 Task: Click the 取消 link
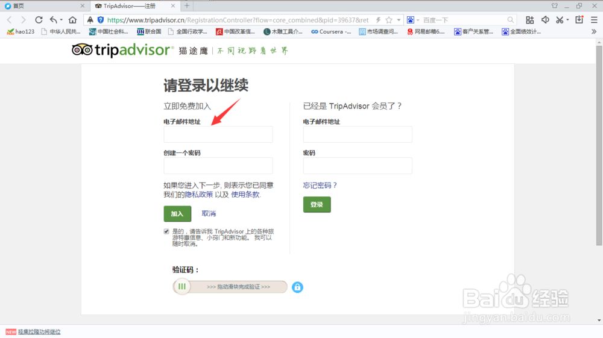click(x=209, y=213)
